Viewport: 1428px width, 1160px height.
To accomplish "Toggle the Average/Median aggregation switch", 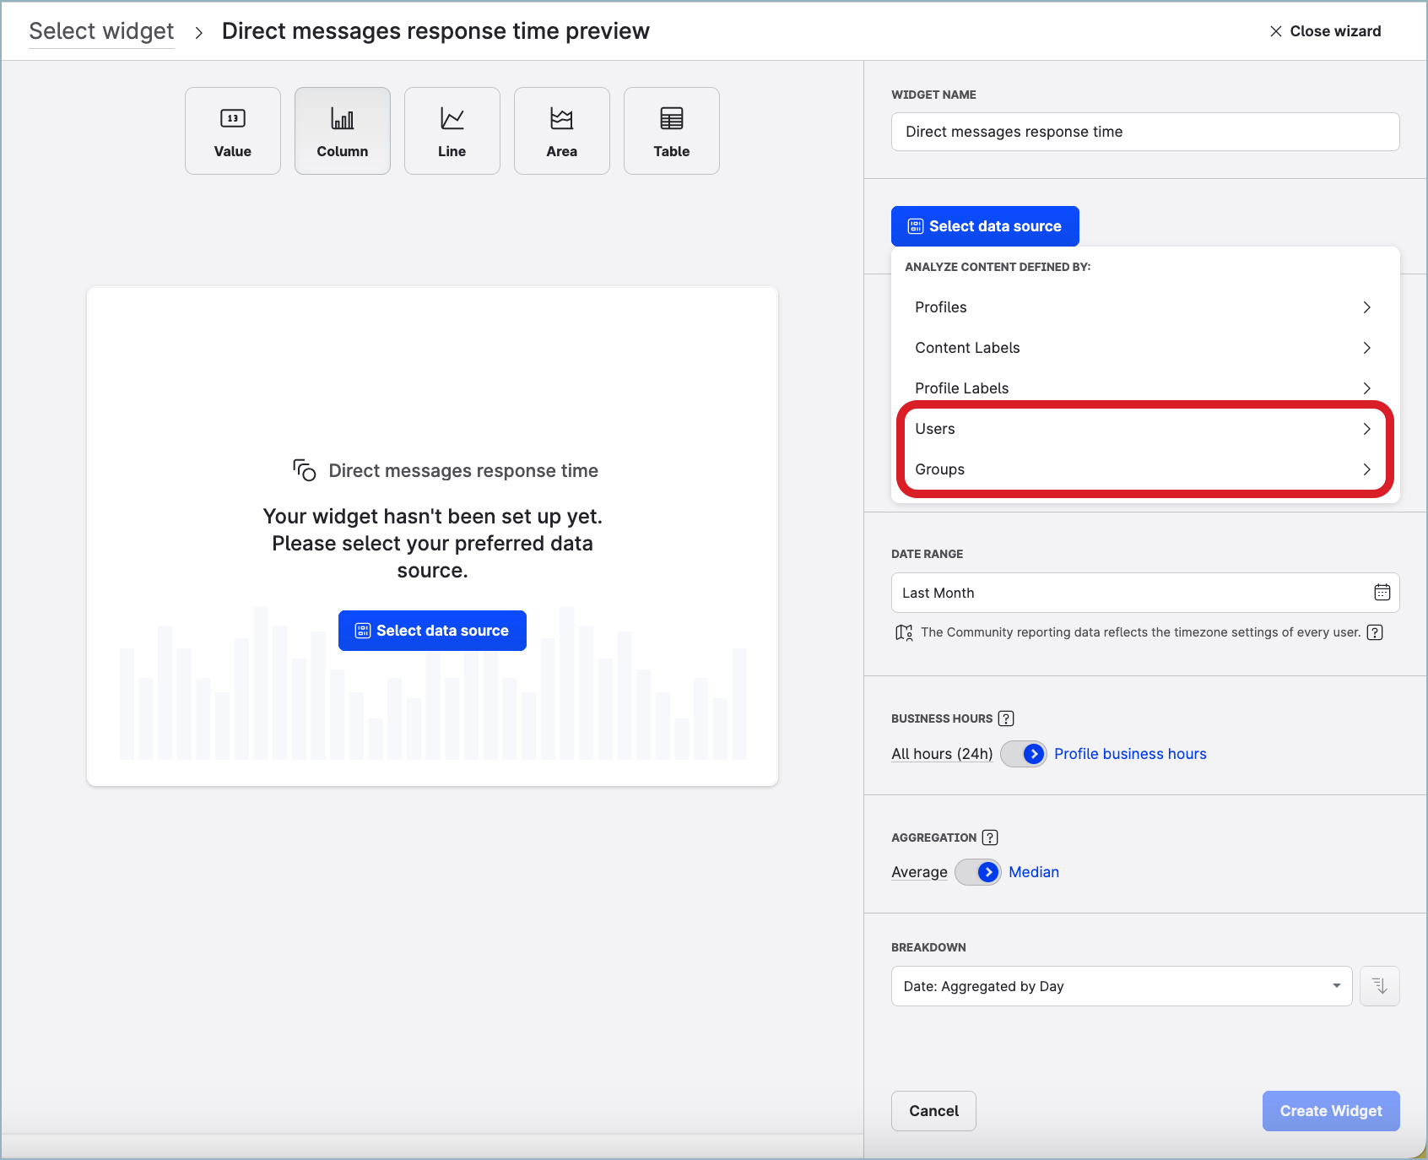I will pyautogui.click(x=977, y=872).
